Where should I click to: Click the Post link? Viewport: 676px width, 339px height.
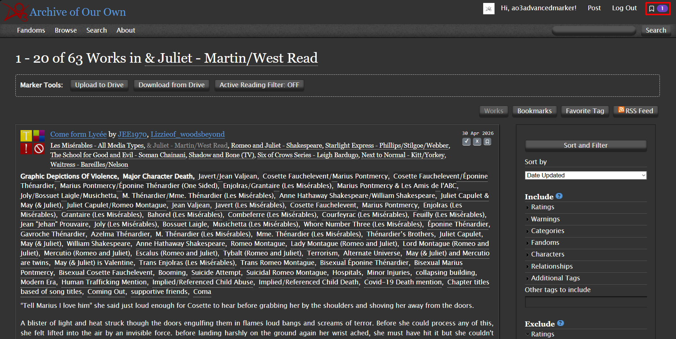(x=594, y=8)
